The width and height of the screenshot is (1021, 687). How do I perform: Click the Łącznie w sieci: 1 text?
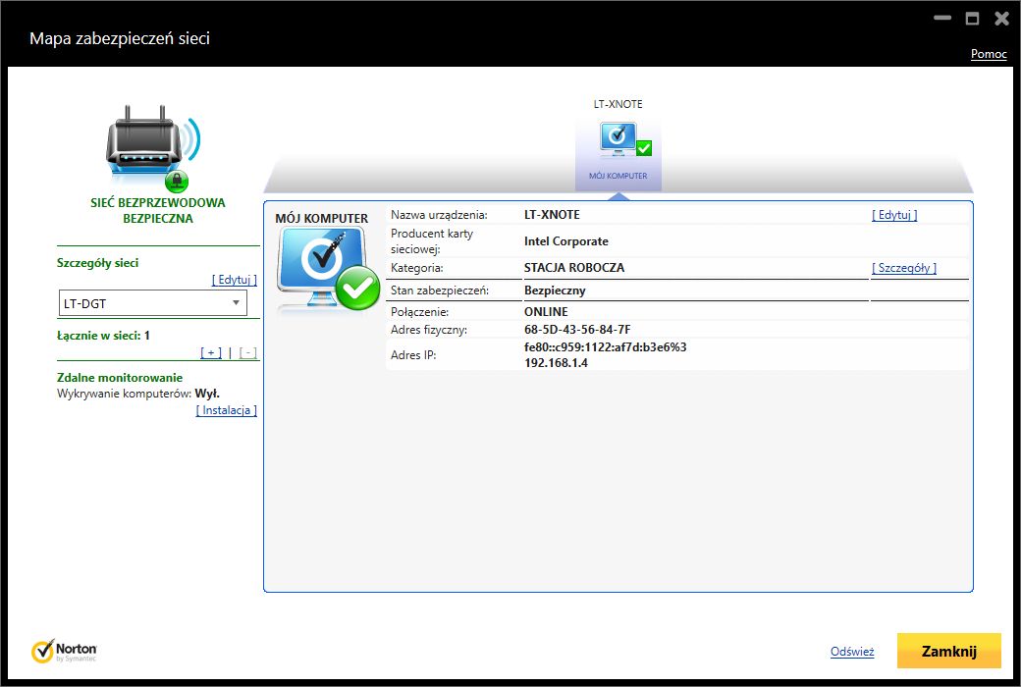coord(103,336)
